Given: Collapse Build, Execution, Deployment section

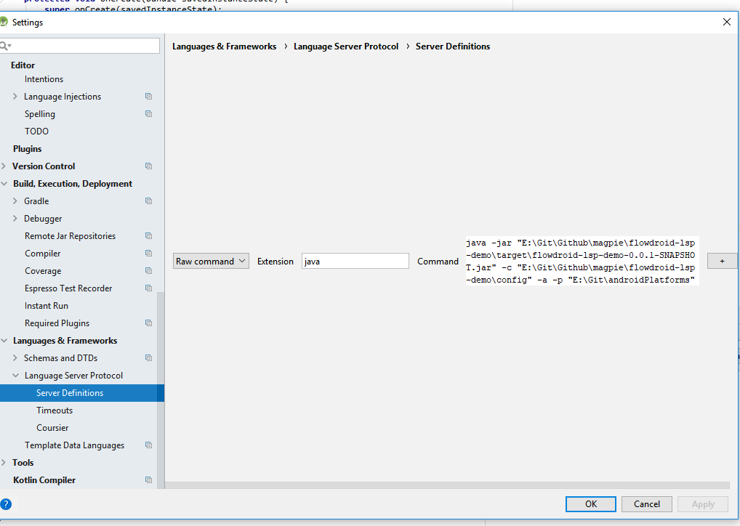Looking at the screenshot, I should click(x=4, y=184).
